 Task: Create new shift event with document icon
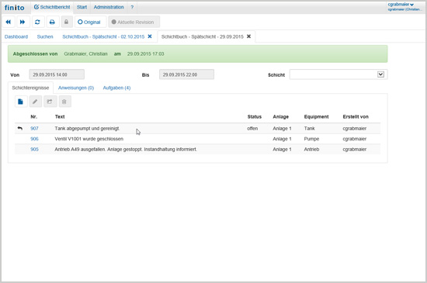pyautogui.click(x=21, y=102)
